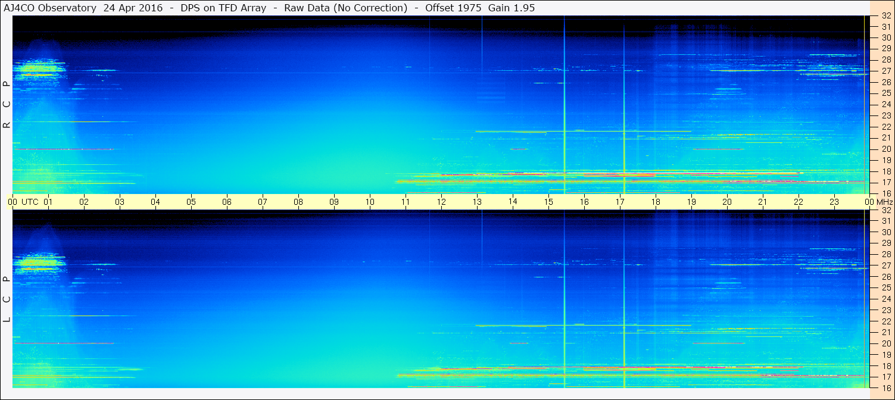Select the 27 MHz tick in upper panel
This screenshot has width=895, height=400.
click(885, 71)
